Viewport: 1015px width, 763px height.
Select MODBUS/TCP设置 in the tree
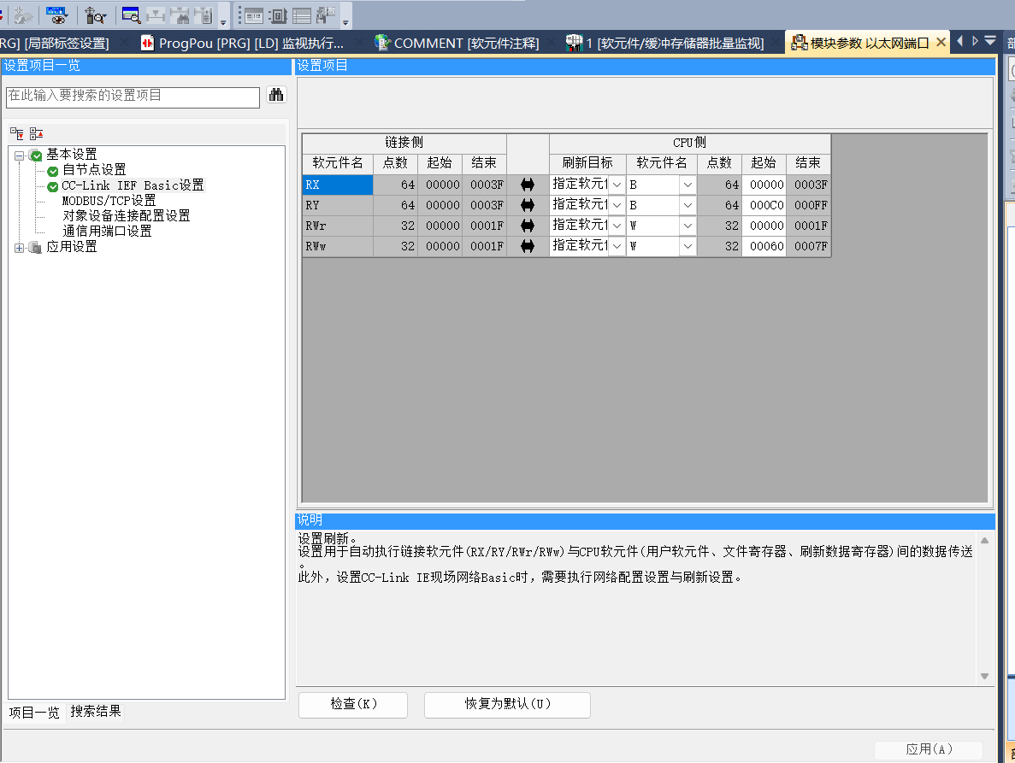pos(109,201)
